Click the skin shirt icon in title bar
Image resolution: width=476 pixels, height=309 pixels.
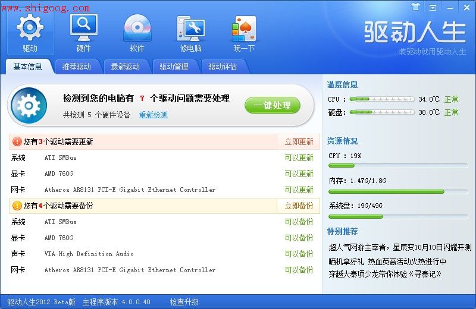pyautogui.click(x=415, y=7)
